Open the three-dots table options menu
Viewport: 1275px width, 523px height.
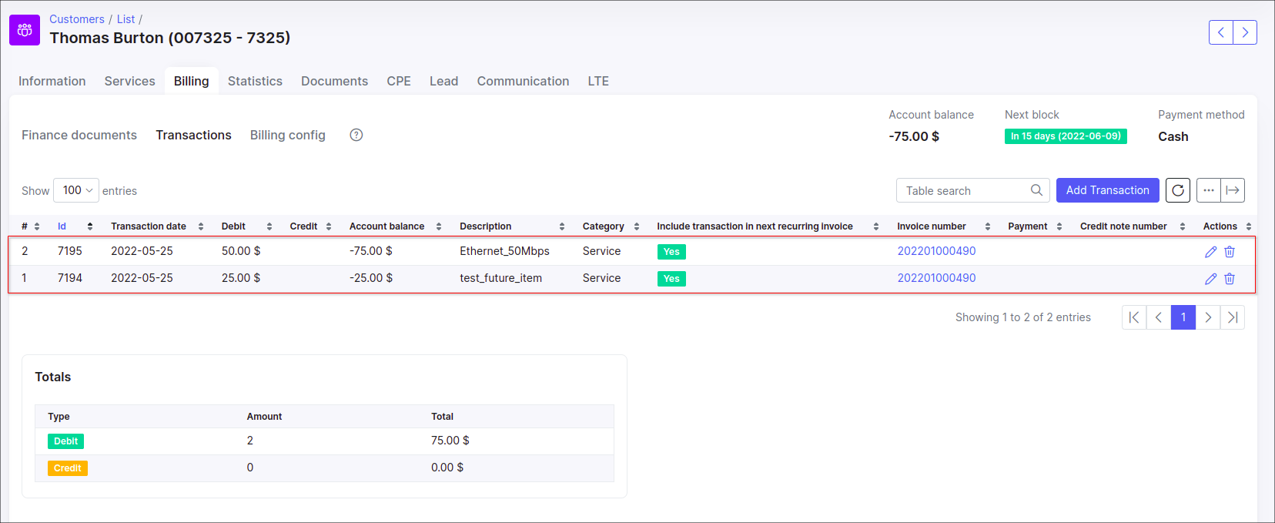tap(1209, 190)
